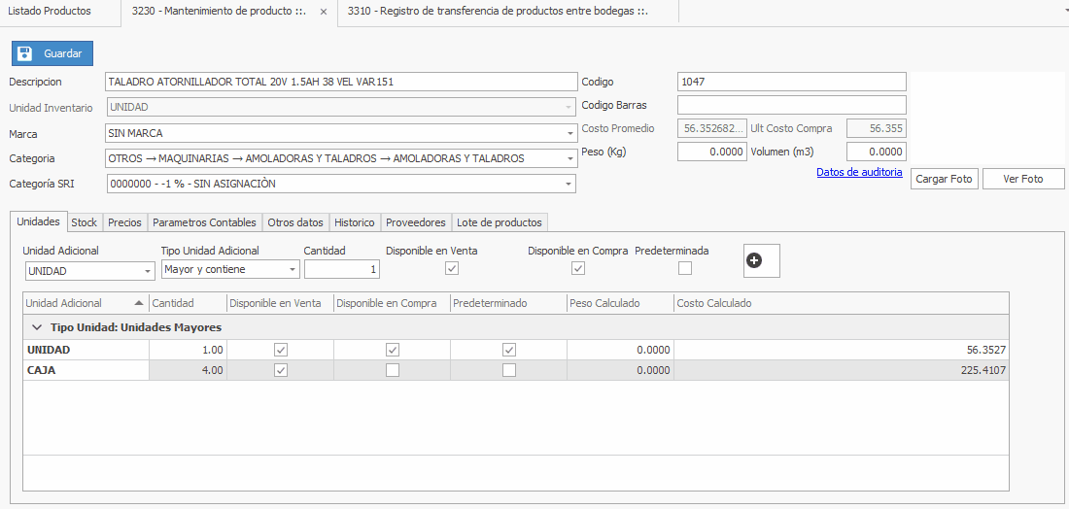The width and height of the screenshot is (1069, 509).
Task: Check Predeterminado for the CAJA row
Action: click(509, 370)
